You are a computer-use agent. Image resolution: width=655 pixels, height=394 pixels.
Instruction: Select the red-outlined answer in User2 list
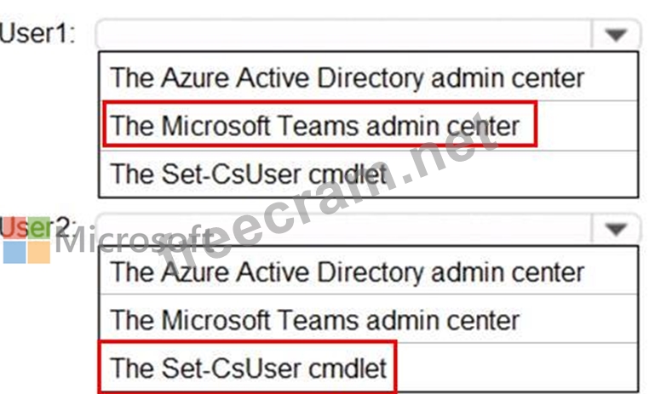(x=249, y=368)
